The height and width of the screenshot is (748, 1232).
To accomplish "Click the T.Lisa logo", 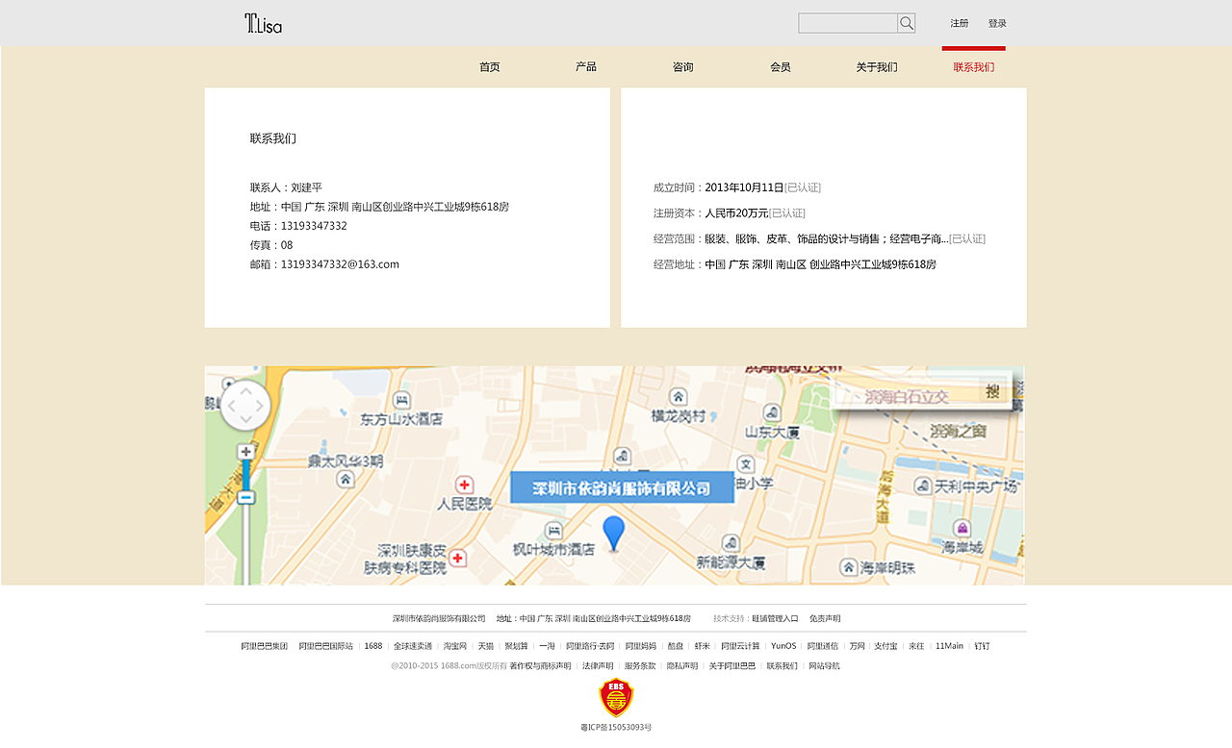I will coord(263,23).
